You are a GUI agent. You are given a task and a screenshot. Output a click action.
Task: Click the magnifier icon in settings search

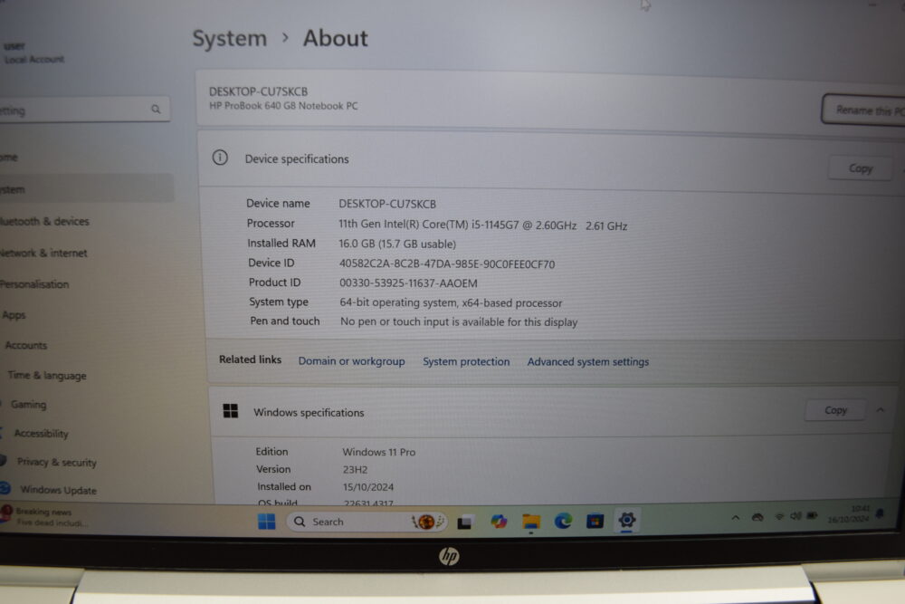click(x=156, y=110)
